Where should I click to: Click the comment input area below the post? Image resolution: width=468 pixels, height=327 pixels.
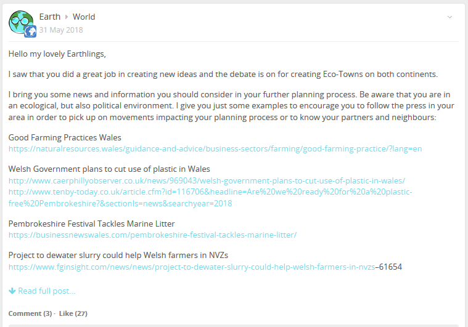tap(234, 326)
